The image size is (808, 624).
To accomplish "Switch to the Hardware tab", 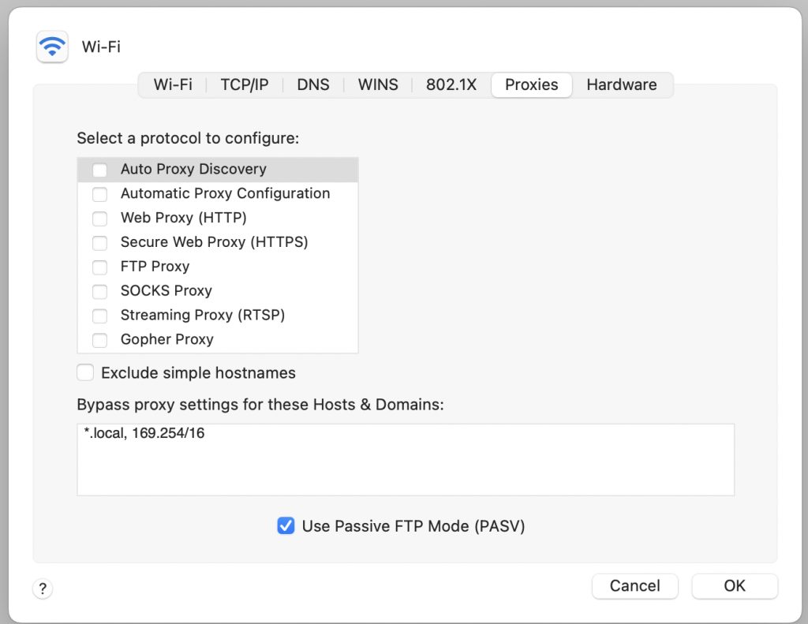I will [622, 85].
